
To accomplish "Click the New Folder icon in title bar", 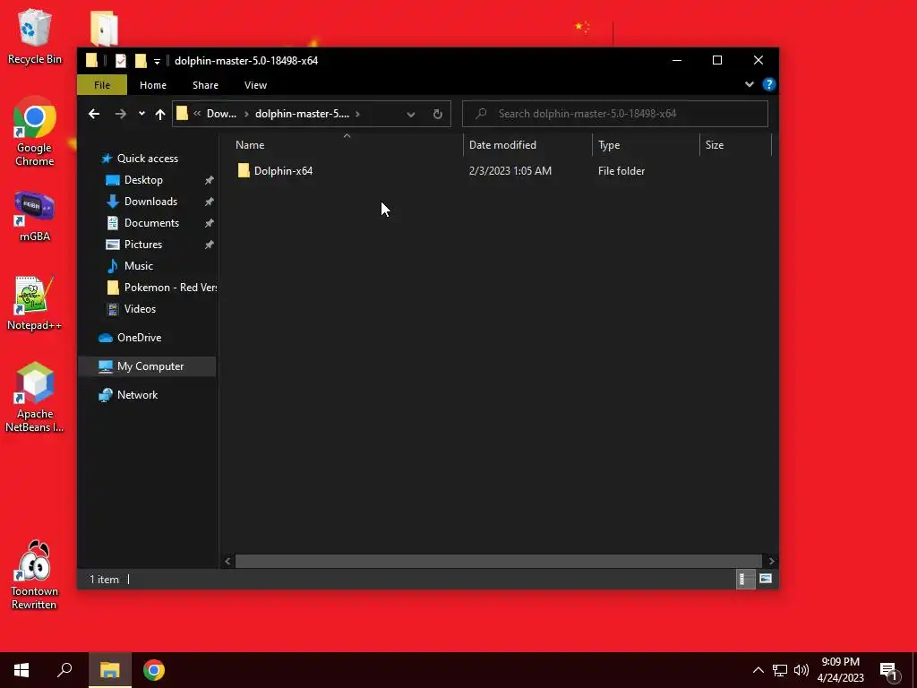I will point(141,60).
